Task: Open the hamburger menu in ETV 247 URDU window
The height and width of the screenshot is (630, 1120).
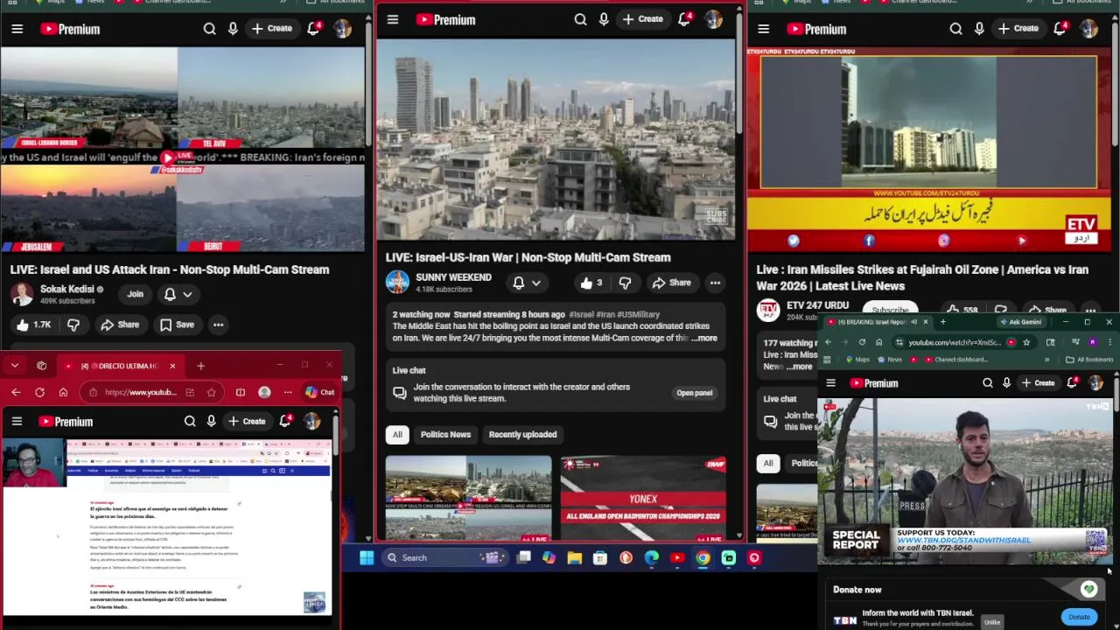Action: (x=763, y=29)
